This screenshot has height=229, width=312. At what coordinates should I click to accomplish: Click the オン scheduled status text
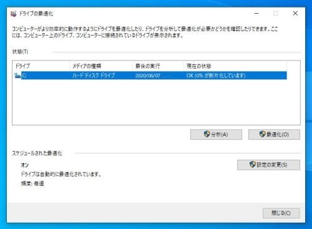coord(25,165)
